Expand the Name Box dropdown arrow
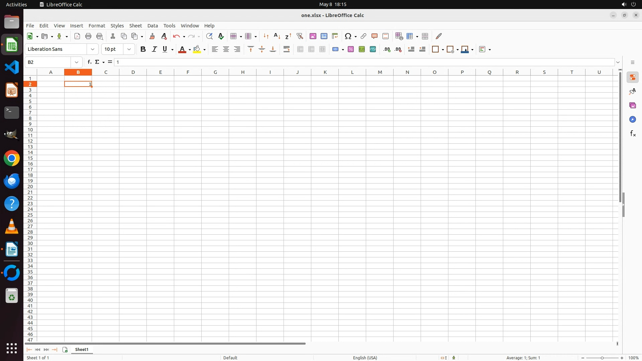The width and height of the screenshot is (642, 361). (77, 62)
